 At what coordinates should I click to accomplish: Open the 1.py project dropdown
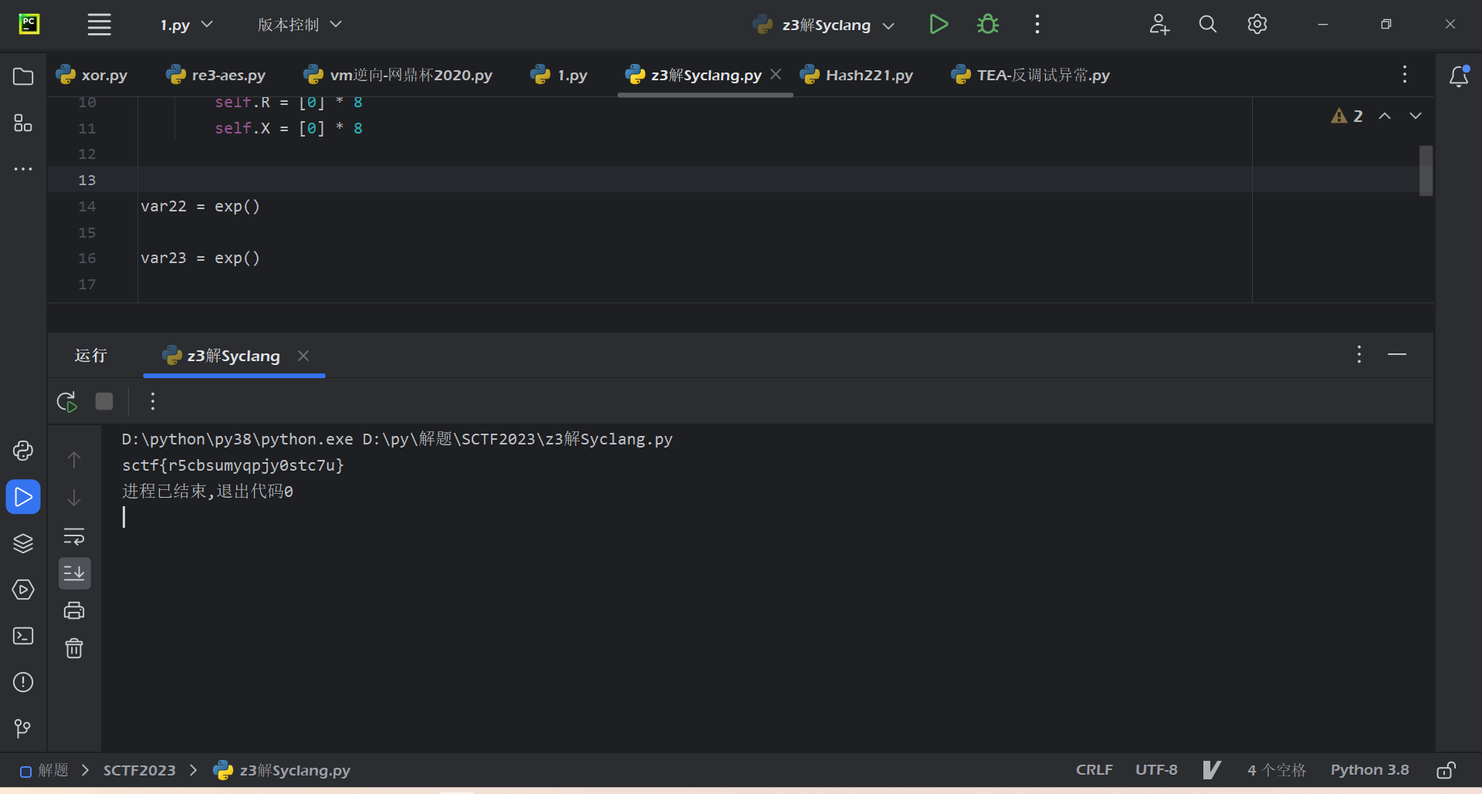(x=186, y=25)
